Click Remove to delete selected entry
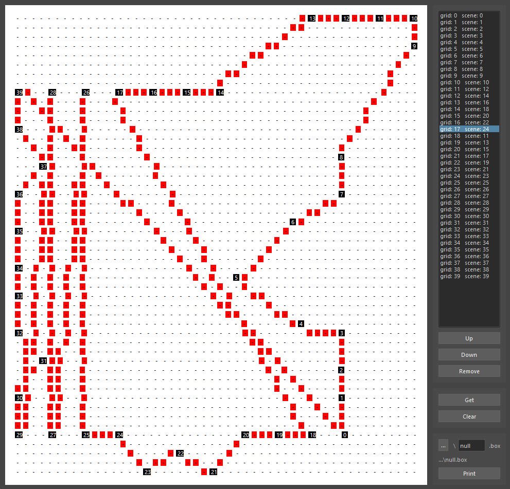Image resolution: width=510 pixels, height=489 pixels. [469, 371]
